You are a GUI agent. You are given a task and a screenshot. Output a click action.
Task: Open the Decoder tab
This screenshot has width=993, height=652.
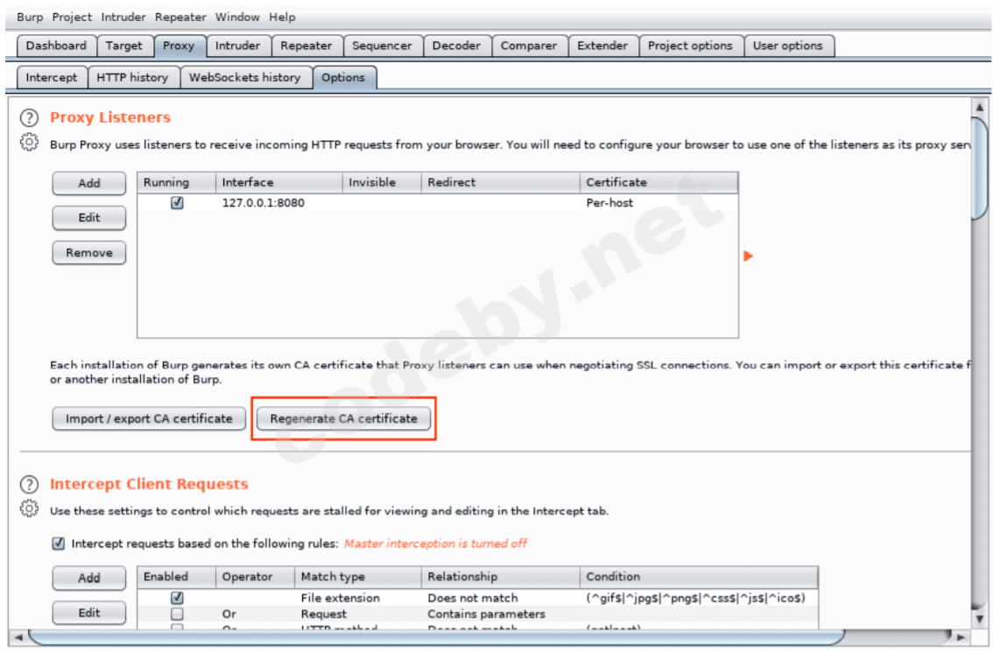[x=456, y=46]
